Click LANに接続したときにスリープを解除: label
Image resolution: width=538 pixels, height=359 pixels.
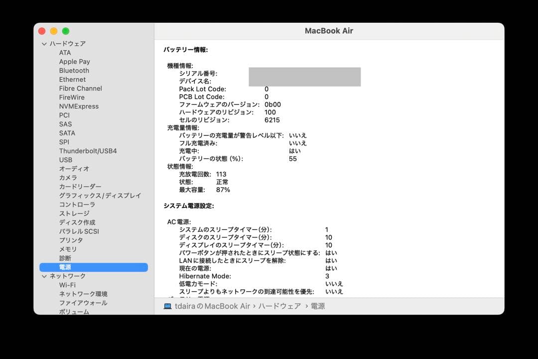coord(232,260)
